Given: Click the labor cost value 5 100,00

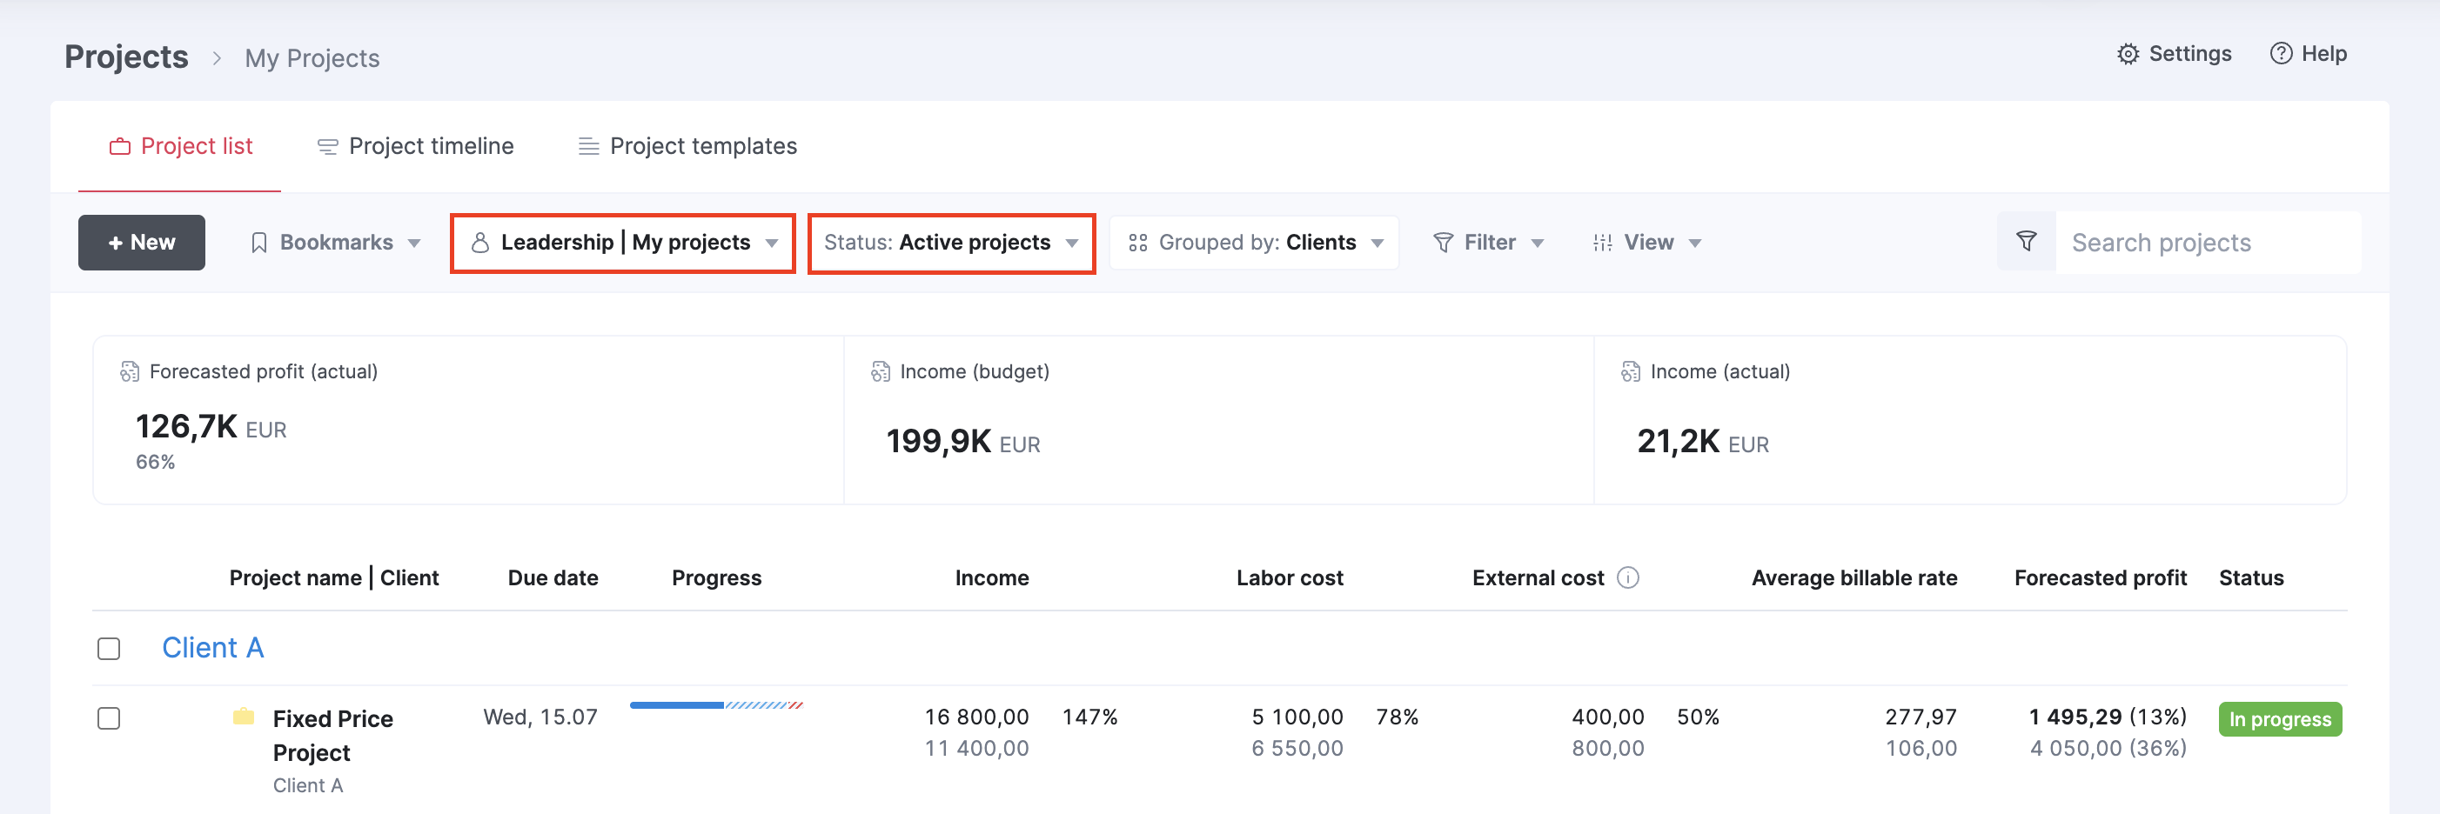Looking at the screenshot, I should (x=1297, y=717).
